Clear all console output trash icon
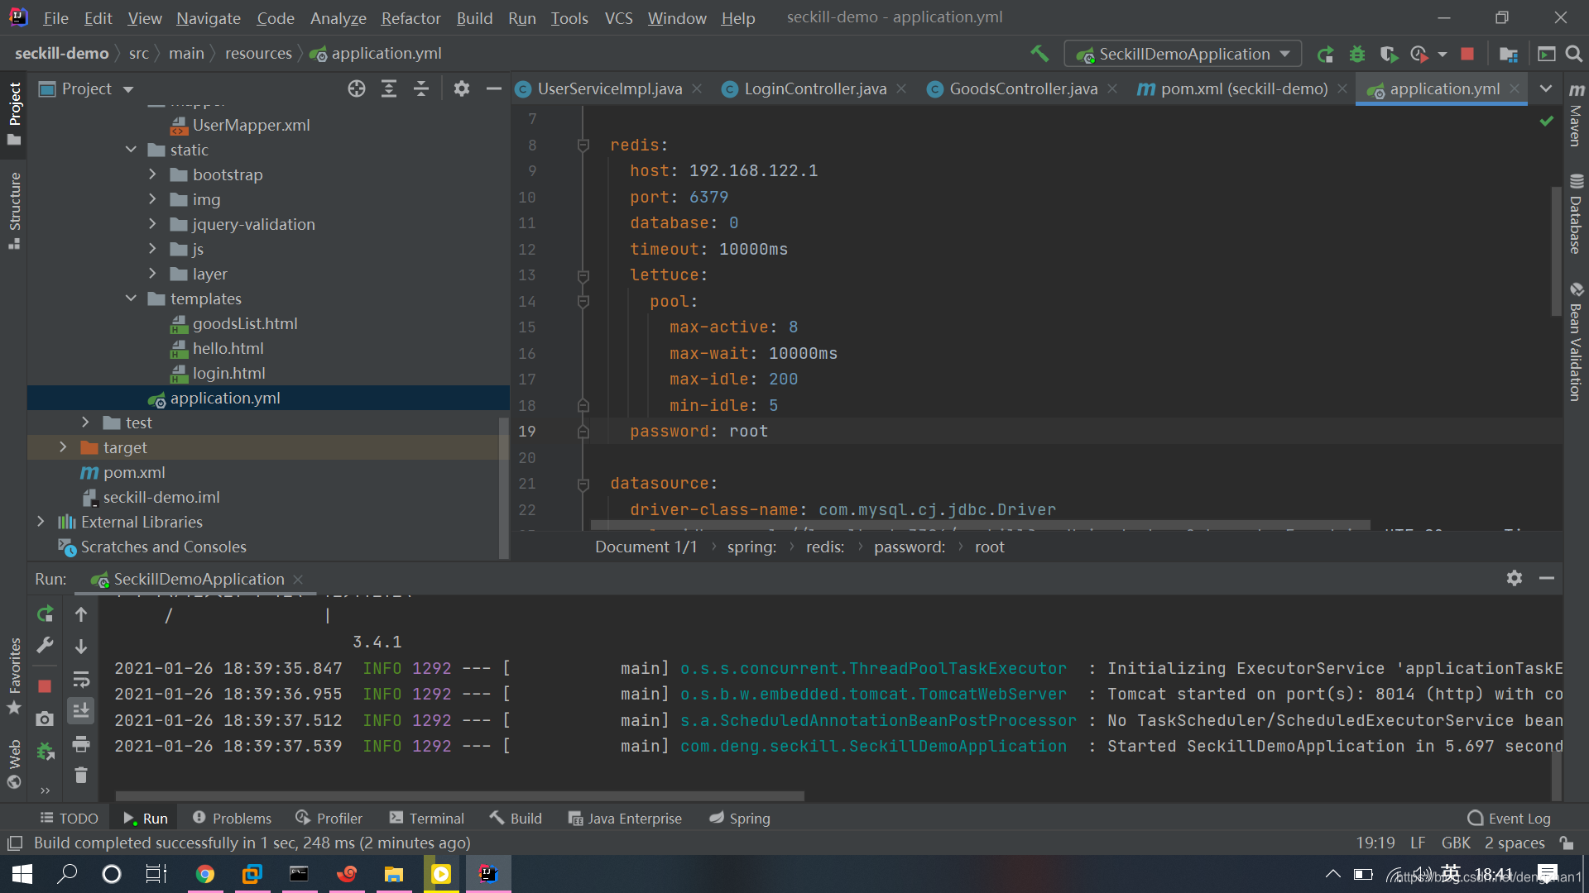 [81, 776]
